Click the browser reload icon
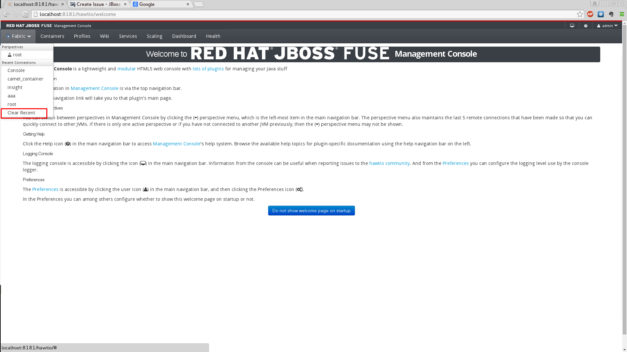The width and height of the screenshot is (627, 352). (x=25, y=14)
